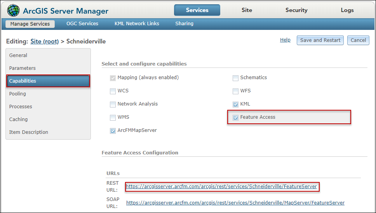Switch to the Sharing sub-tab

(184, 24)
